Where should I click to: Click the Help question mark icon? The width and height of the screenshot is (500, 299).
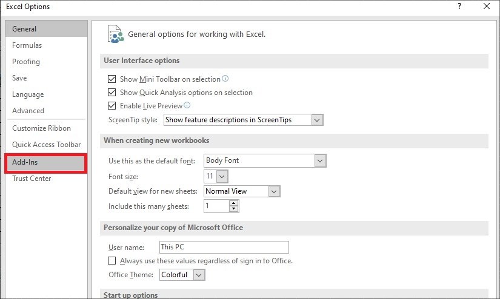pyautogui.click(x=459, y=7)
